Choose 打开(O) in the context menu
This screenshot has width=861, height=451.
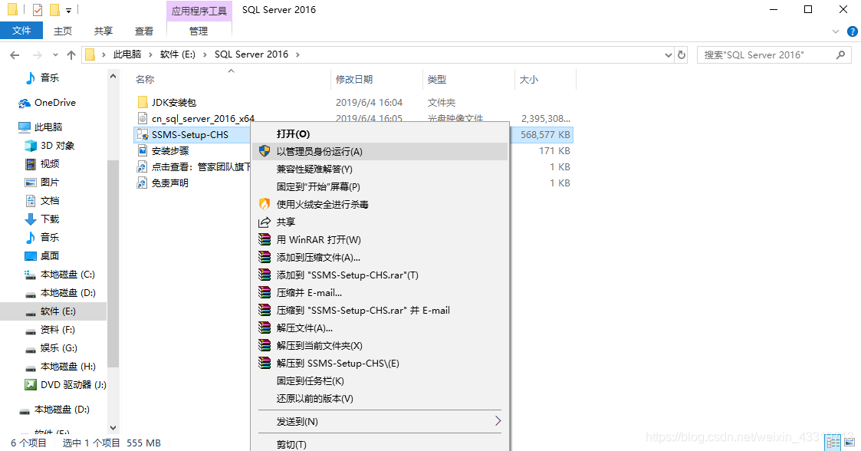pos(380,134)
